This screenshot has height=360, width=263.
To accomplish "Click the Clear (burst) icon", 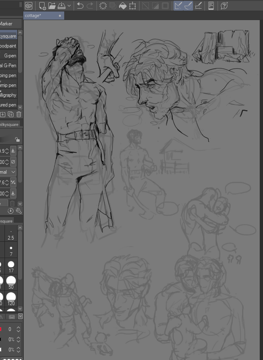I will coord(103,6).
